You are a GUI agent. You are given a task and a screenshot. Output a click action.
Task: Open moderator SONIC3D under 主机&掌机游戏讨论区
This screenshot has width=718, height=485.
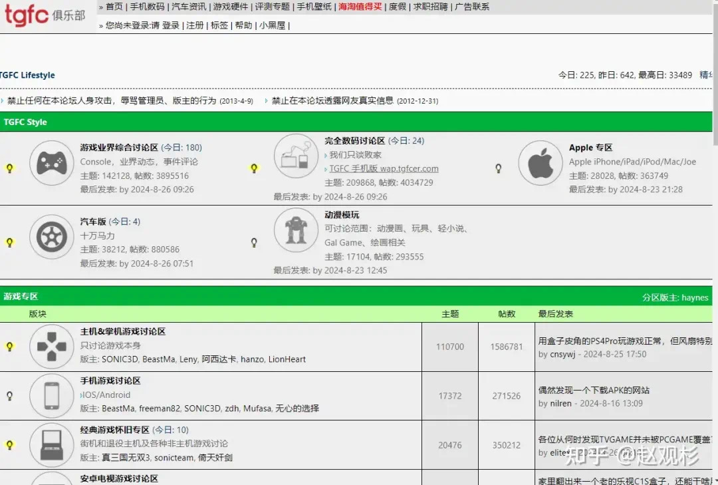120,359
